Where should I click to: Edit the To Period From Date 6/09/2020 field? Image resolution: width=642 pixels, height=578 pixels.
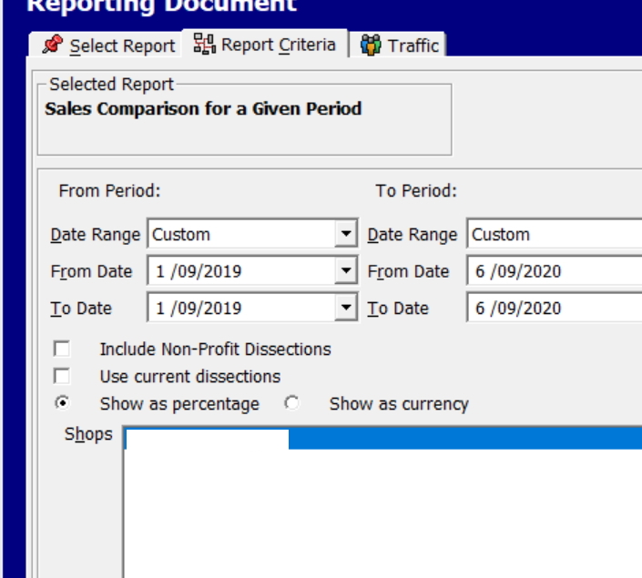(555, 270)
